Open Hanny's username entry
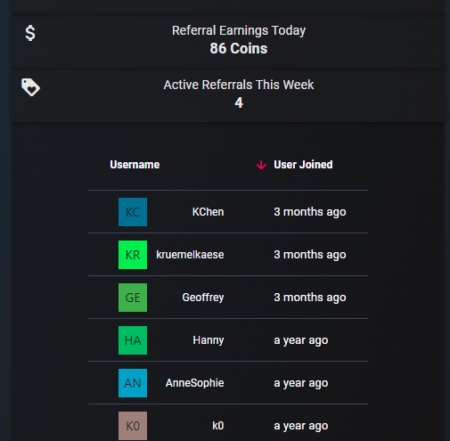 point(209,340)
